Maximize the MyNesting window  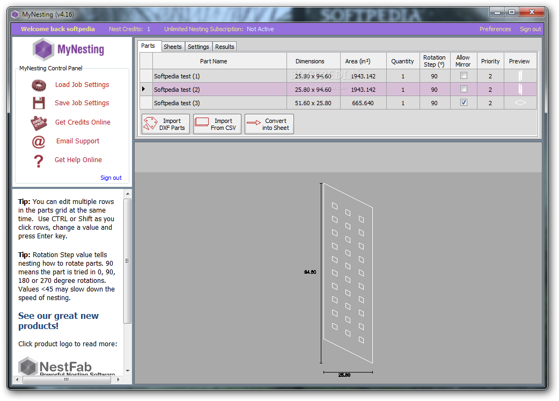pos(512,12)
